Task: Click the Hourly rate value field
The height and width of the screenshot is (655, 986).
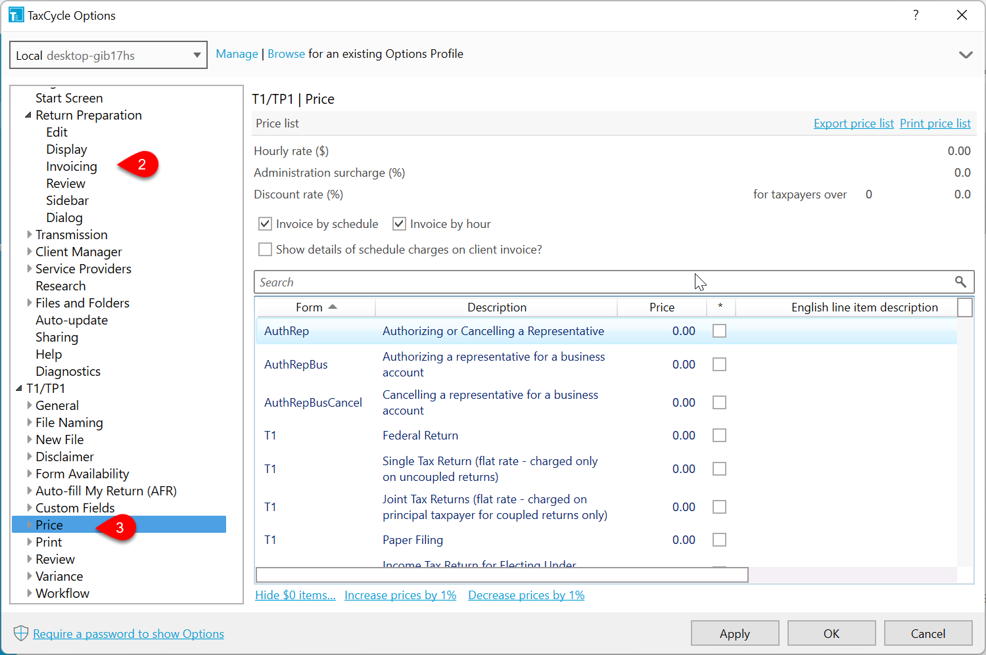Action: 958,151
